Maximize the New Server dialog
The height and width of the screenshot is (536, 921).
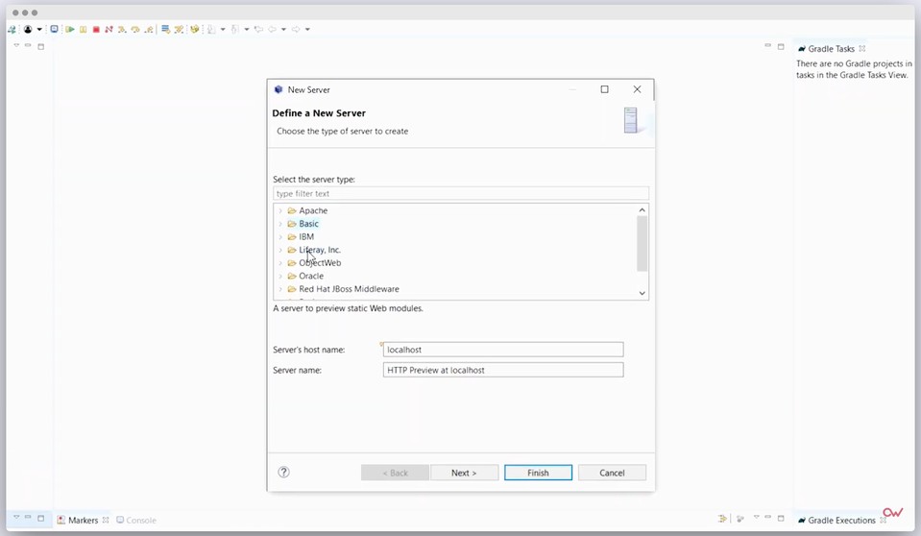604,89
